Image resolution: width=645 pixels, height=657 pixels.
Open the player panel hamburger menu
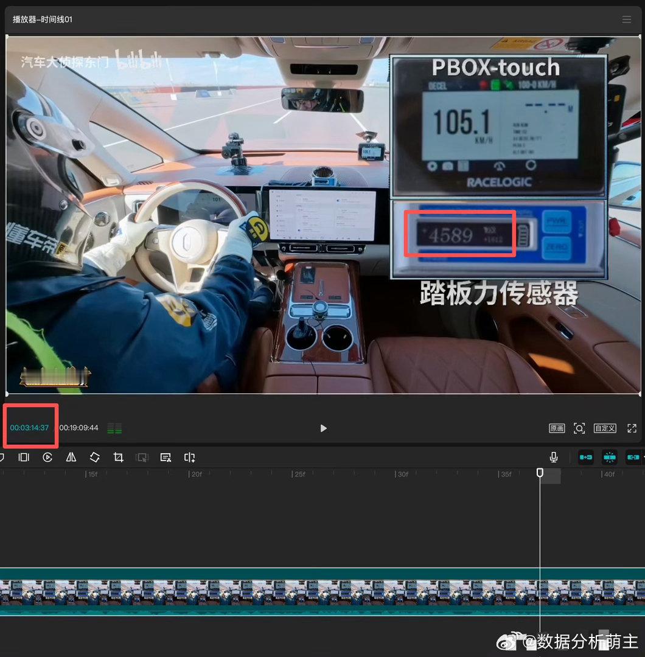click(627, 19)
